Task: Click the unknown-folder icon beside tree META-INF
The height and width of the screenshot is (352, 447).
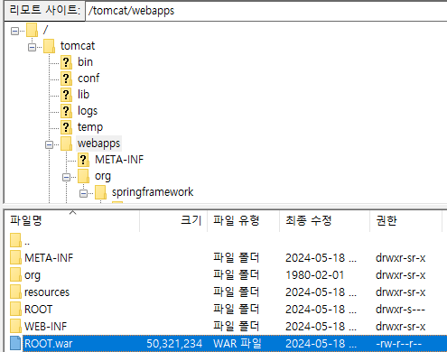Action: tap(83, 160)
